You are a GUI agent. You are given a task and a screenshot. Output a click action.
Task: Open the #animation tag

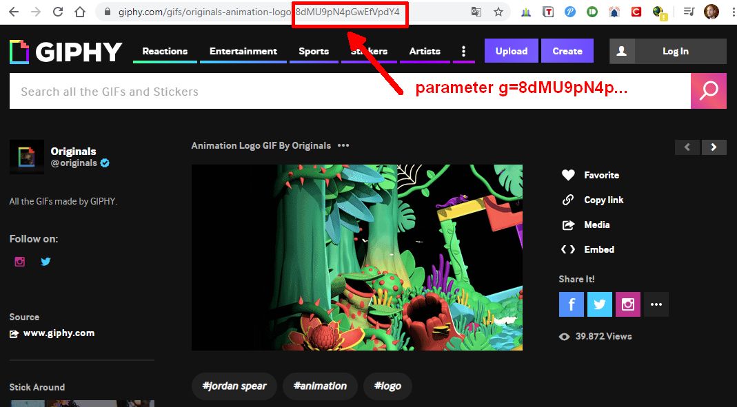point(320,386)
